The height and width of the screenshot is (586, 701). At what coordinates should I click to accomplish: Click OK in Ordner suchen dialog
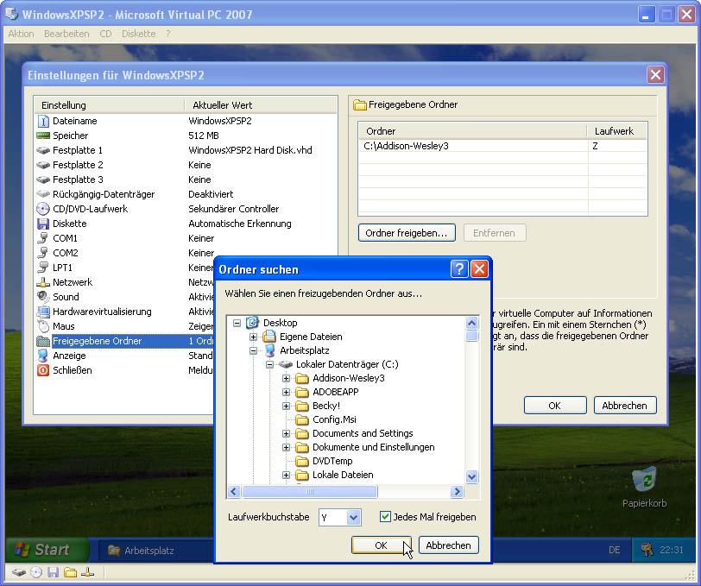click(x=381, y=545)
